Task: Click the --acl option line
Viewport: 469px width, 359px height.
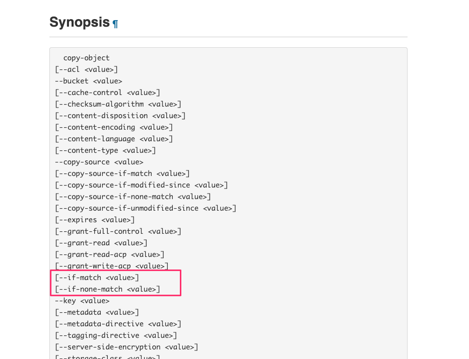Action: pyautogui.click(x=87, y=69)
